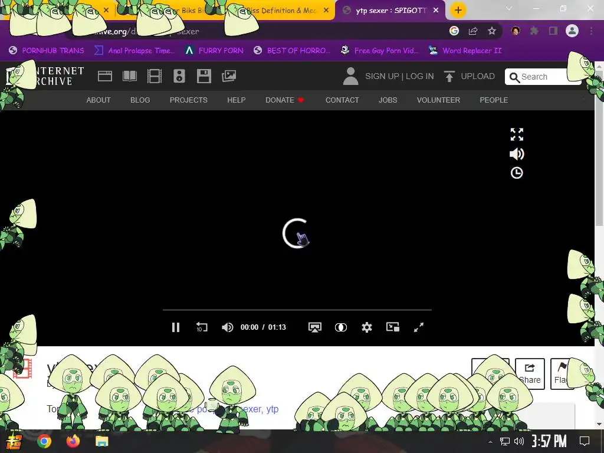Image resolution: width=604 pixels, height=453 pixels.
Task: Enable picture-in-picture mode
Action: 392,327
